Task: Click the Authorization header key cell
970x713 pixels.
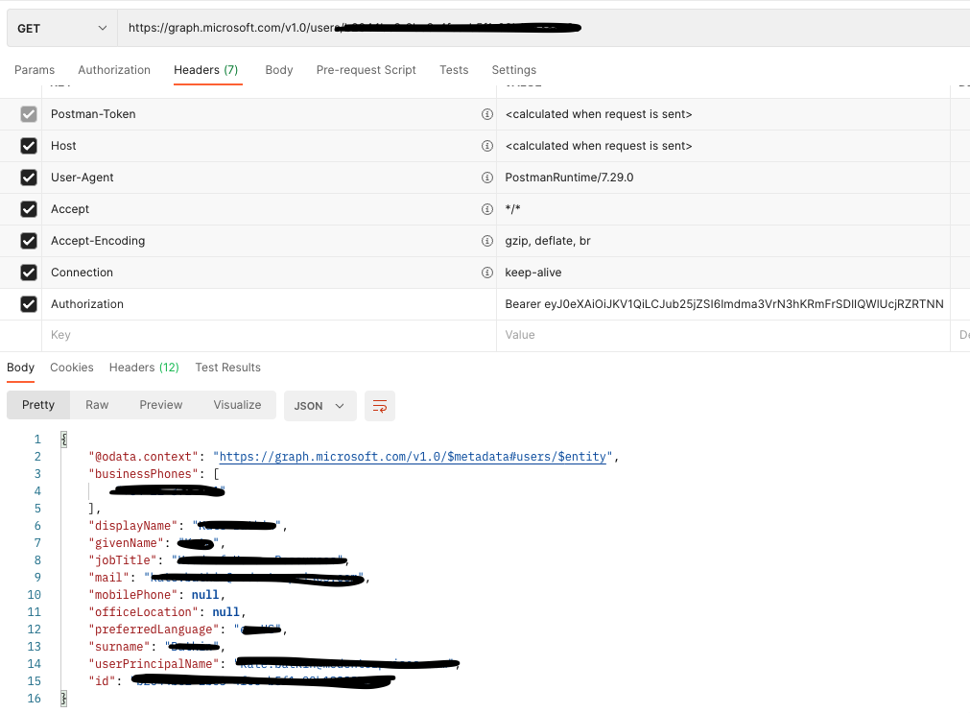Action: coord(269,304)
